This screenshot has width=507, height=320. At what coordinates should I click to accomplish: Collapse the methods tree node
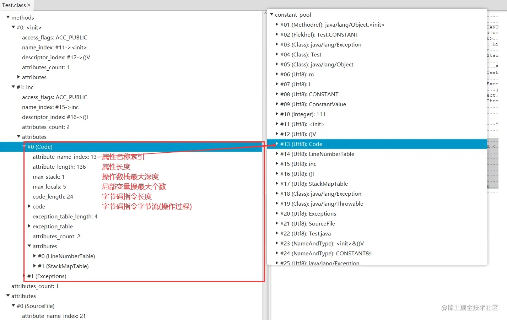click(8, 17)
